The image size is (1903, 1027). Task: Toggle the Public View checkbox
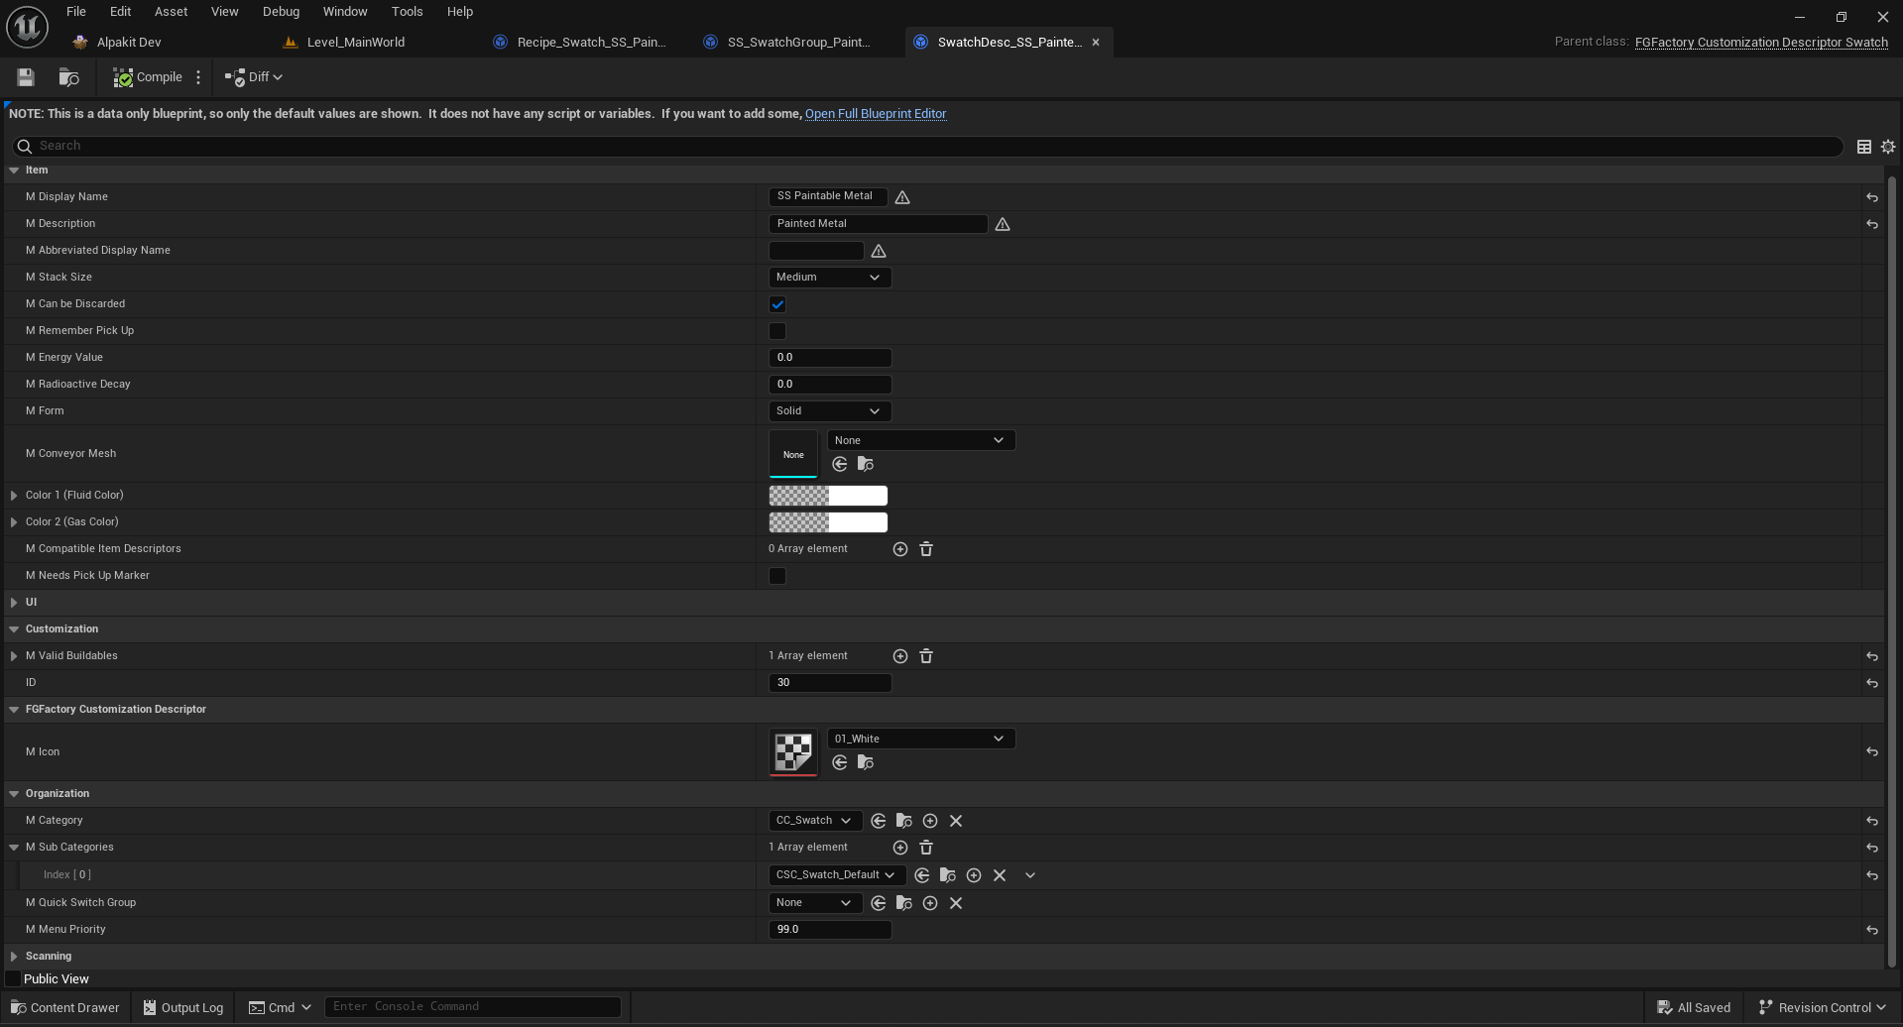[x=14, y=979]
